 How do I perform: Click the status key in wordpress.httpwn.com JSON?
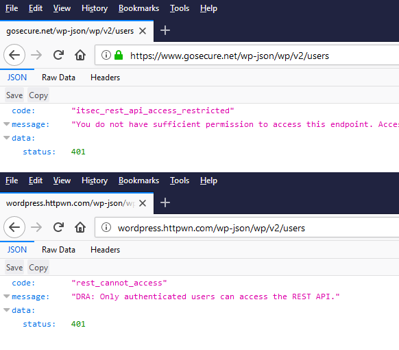(39, 324)
